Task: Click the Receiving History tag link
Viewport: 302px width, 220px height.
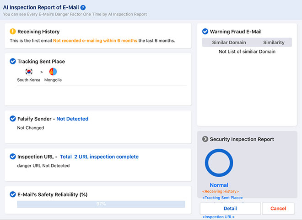Action: pyautogui.click(x=220, y=191)
